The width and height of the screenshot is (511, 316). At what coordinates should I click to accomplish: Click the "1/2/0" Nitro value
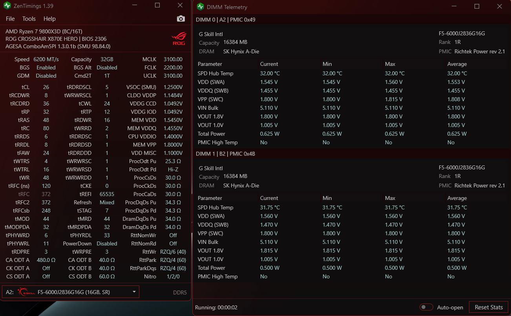click(x=173, y=276)
